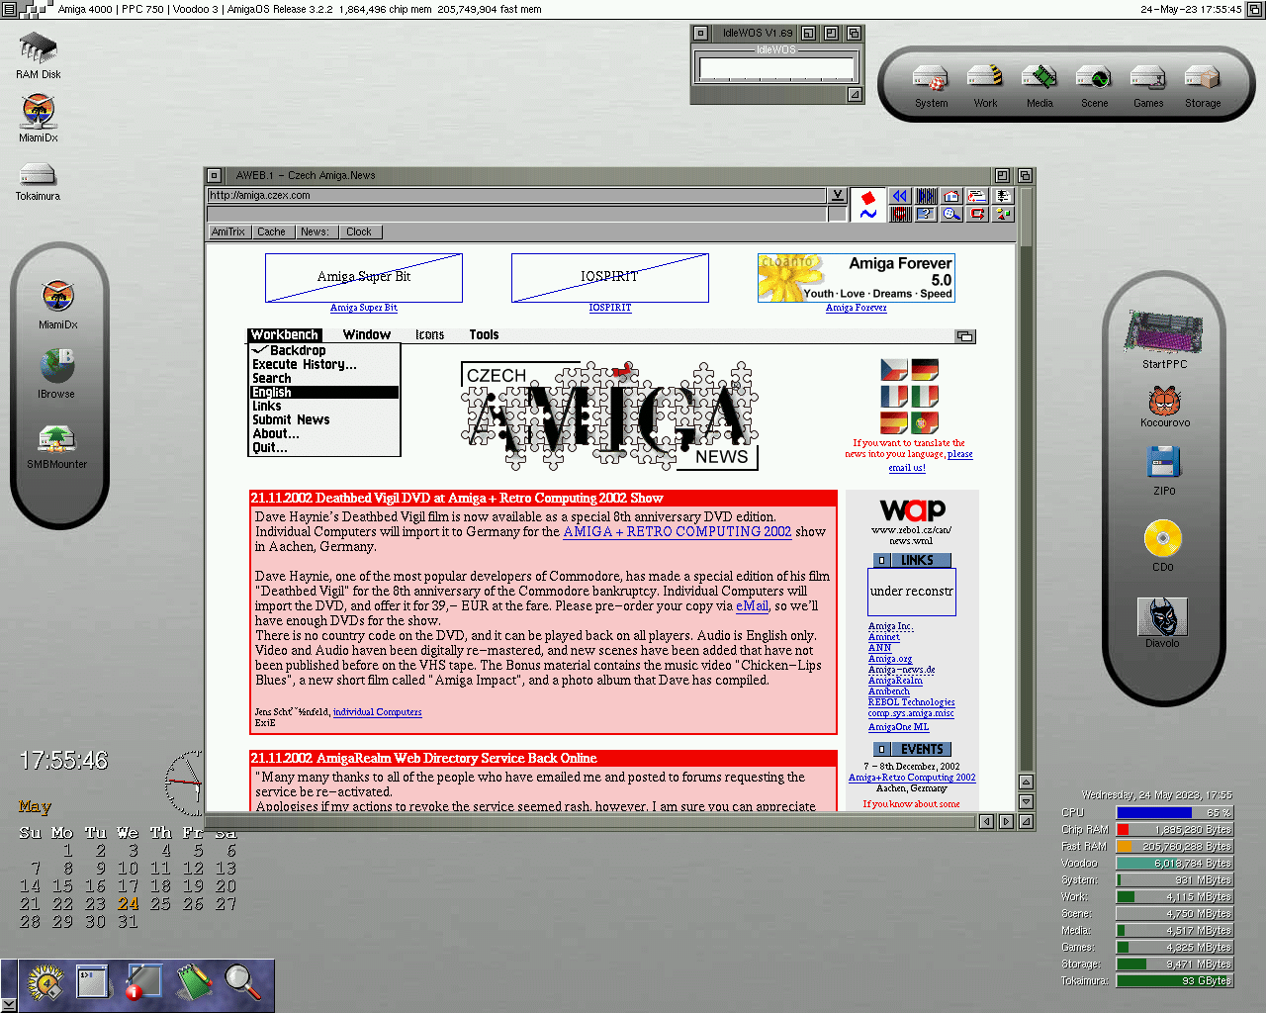The width and height of the screenshot is (1266, 1013).
Task: Click the vertical scrollbar track of browser
Action: point(1026,495)
